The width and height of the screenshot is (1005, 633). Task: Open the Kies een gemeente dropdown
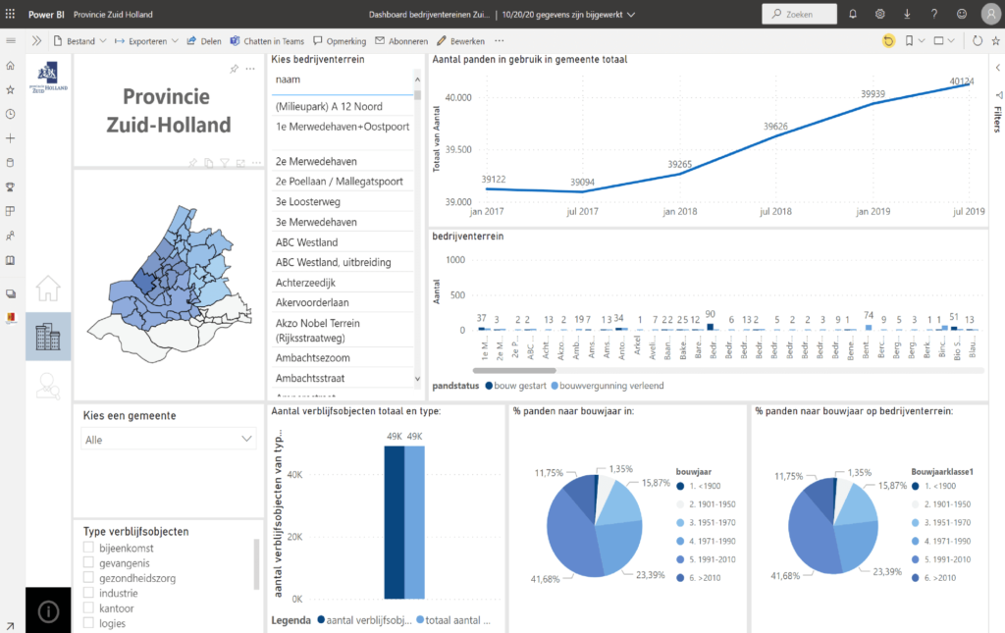point(168,440)
